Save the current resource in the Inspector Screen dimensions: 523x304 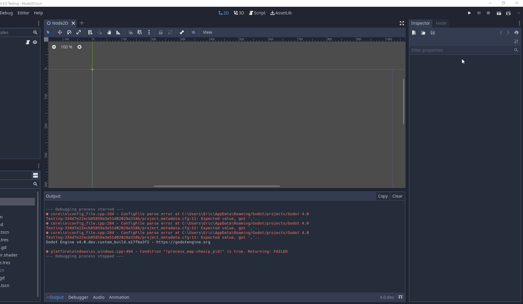coord(432,33)
